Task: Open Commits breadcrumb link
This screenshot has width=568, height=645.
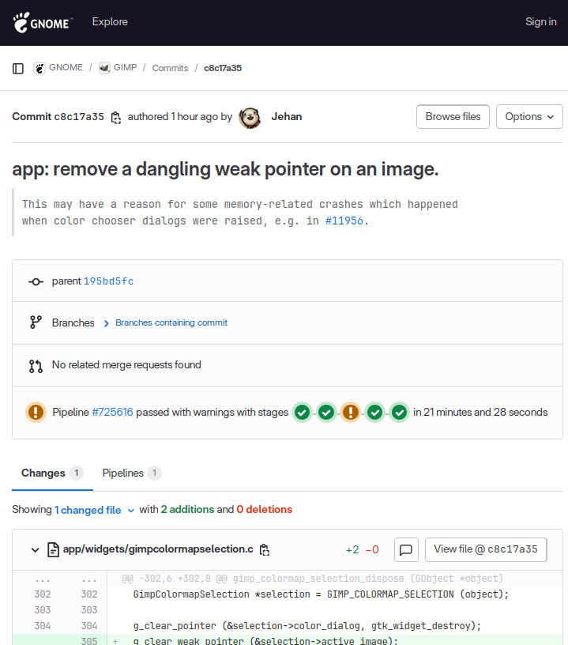Action: click(170, 68)
